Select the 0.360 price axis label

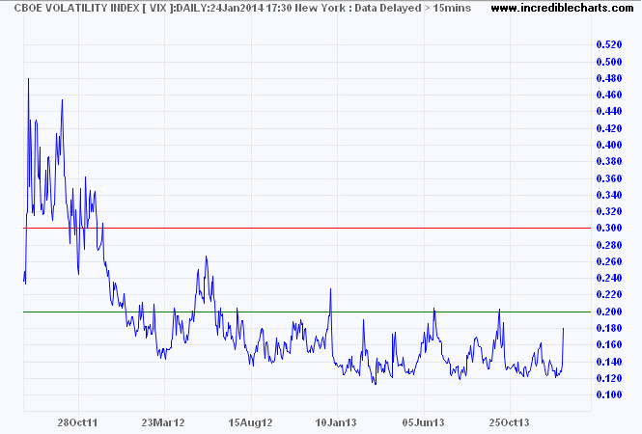[x=609, y=178]
